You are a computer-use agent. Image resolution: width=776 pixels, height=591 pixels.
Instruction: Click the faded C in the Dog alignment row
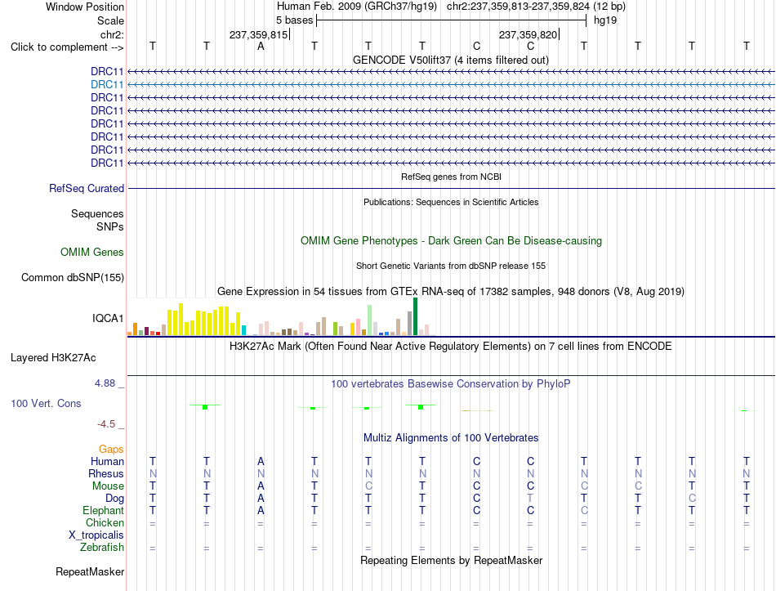[692, 499]
